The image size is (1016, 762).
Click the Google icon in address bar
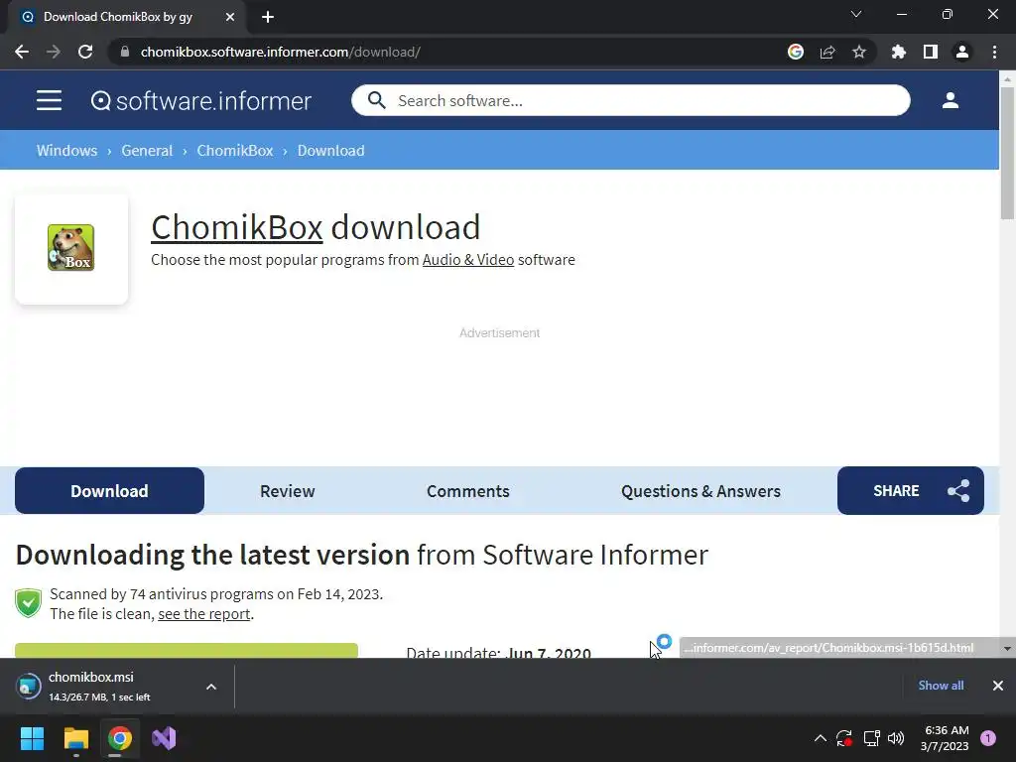796,52
